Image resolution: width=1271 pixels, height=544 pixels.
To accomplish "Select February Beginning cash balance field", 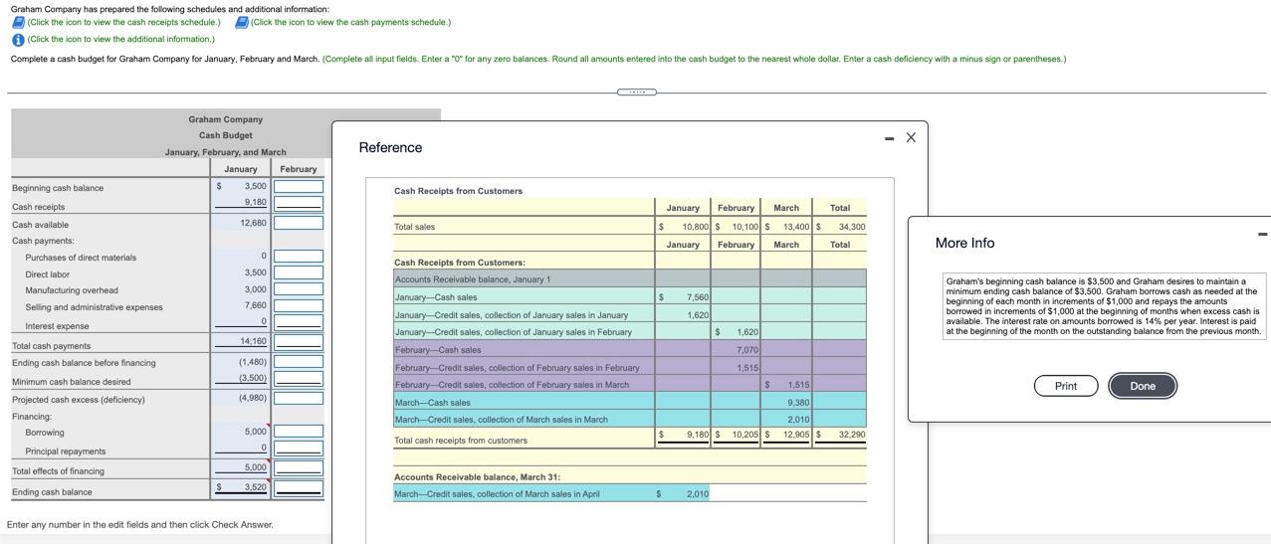I will click(x=300, y=187).
